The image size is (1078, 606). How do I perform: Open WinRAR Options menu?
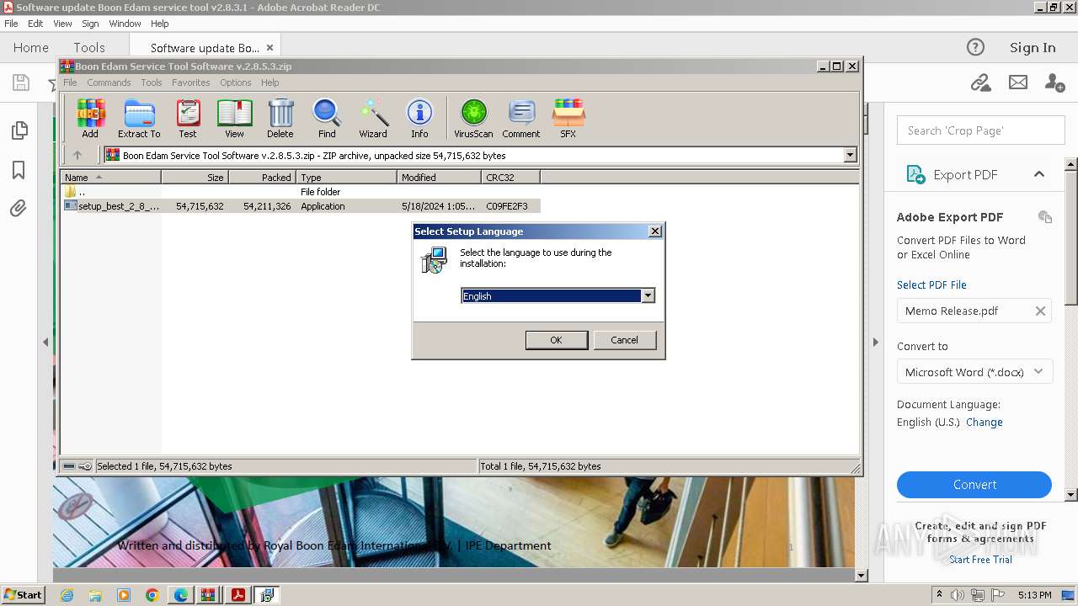(236, 82)
